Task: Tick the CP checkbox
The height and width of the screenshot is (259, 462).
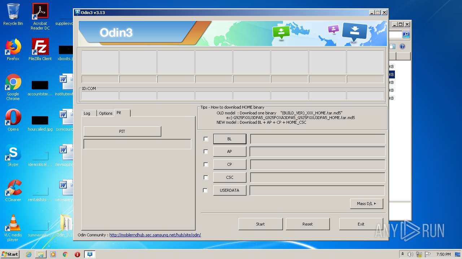Action: pyautogui.click(x=206, y=165)
